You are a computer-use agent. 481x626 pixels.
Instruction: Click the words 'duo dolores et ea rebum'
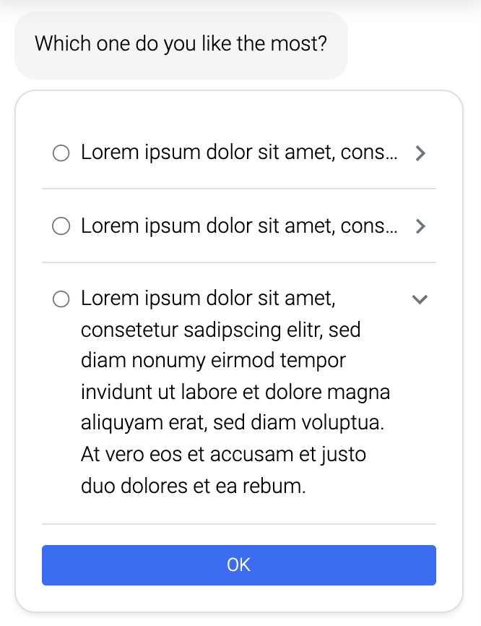(x=195, y=486)
